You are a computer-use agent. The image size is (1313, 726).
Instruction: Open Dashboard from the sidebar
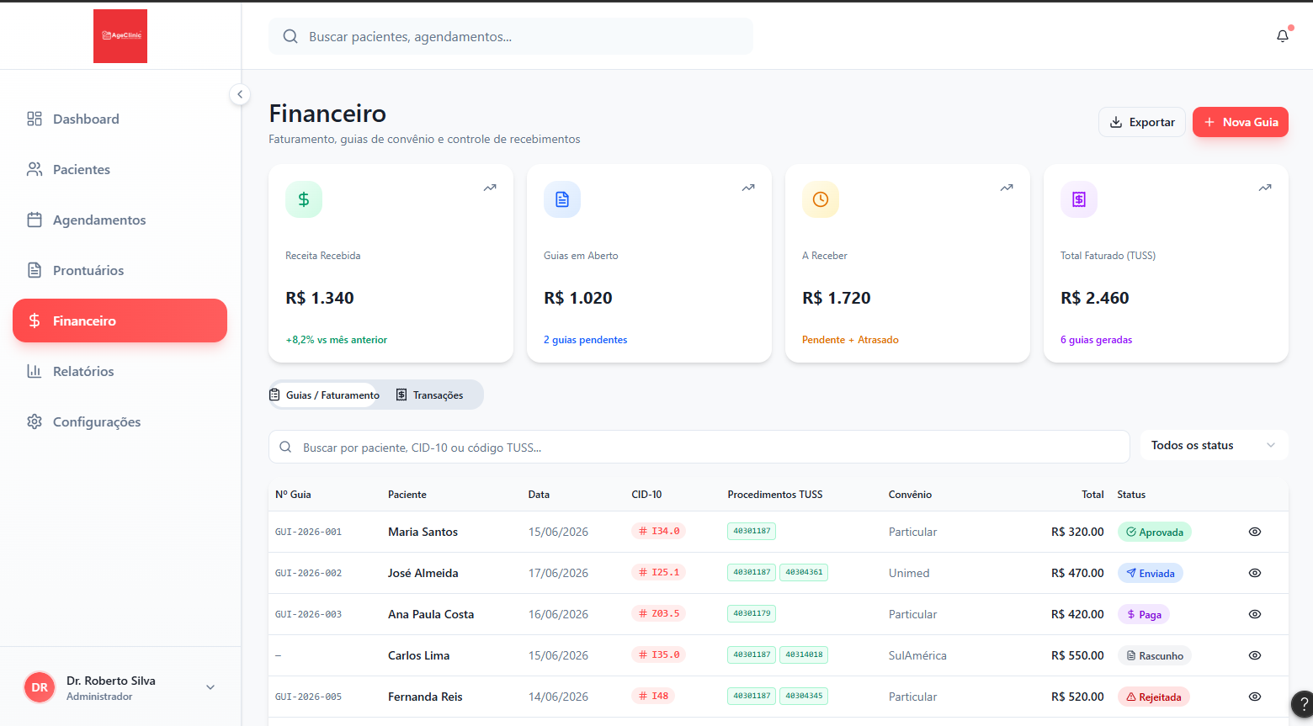pyautogui.click(x=120, y=119)
